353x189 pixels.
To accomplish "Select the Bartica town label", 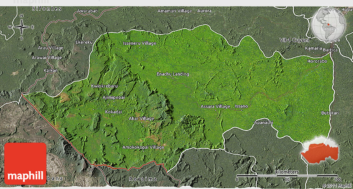I will 331,49.
